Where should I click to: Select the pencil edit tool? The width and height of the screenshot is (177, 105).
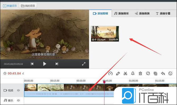tap(118, 73)
